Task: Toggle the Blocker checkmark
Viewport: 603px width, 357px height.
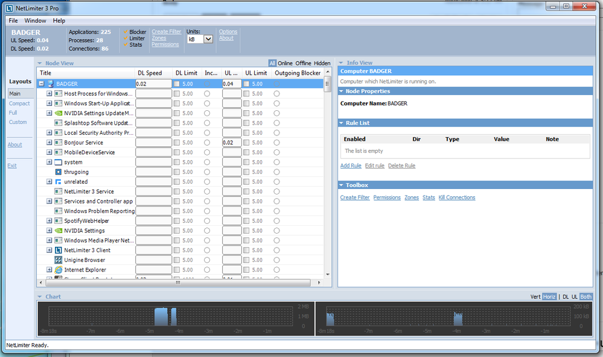Action: click(126, 32)
